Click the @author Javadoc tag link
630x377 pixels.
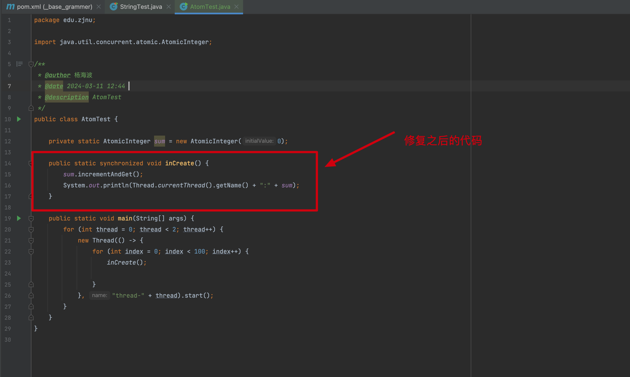tap(58, 75)
